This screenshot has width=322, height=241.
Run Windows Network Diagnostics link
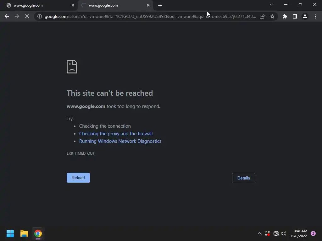[120, 141]
